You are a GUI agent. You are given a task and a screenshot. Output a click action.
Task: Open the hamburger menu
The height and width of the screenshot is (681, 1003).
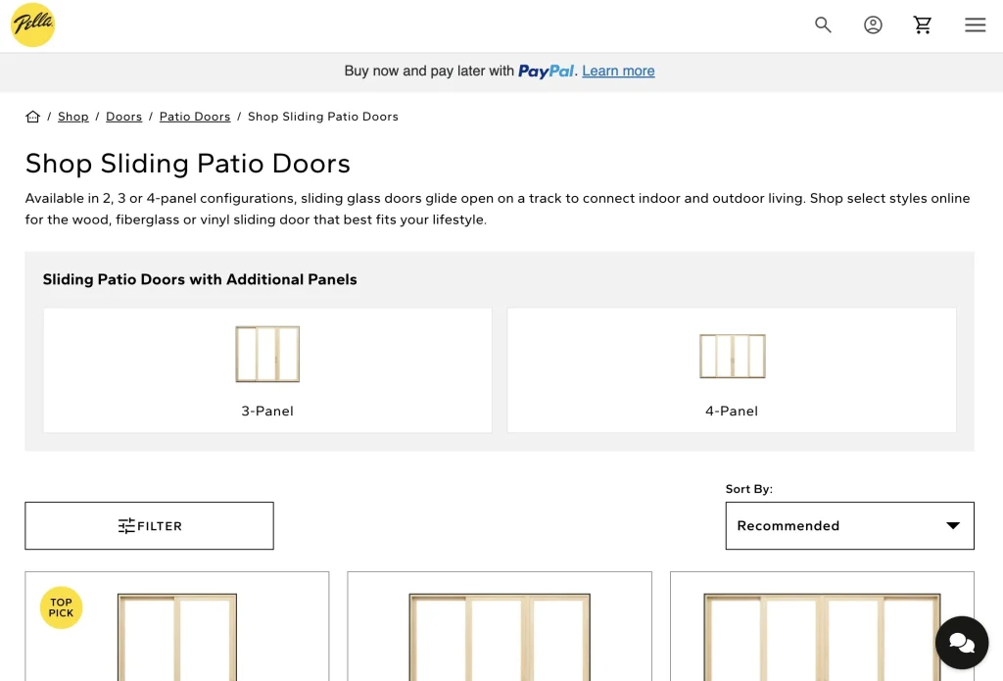pyautogui.click(x=975, y=25)
